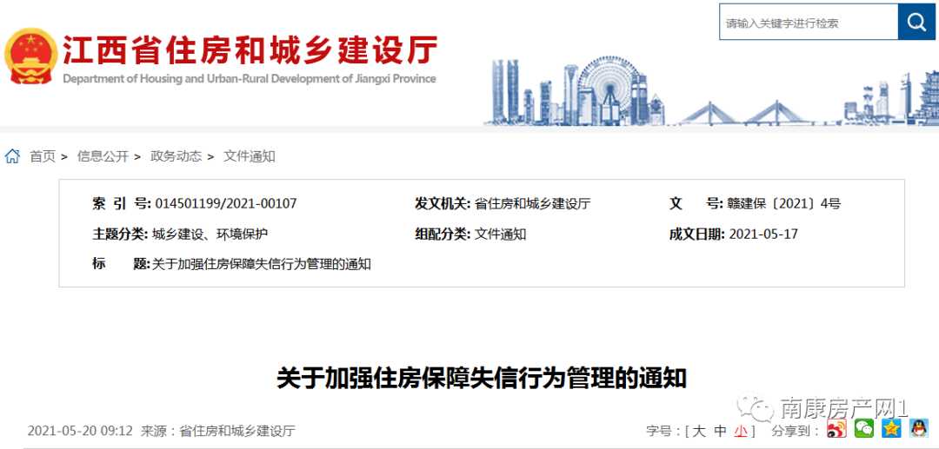The image size is (939, 449).
Task: Share to WeChat icon
Action: pyautogui.click(x=863, y=428)
